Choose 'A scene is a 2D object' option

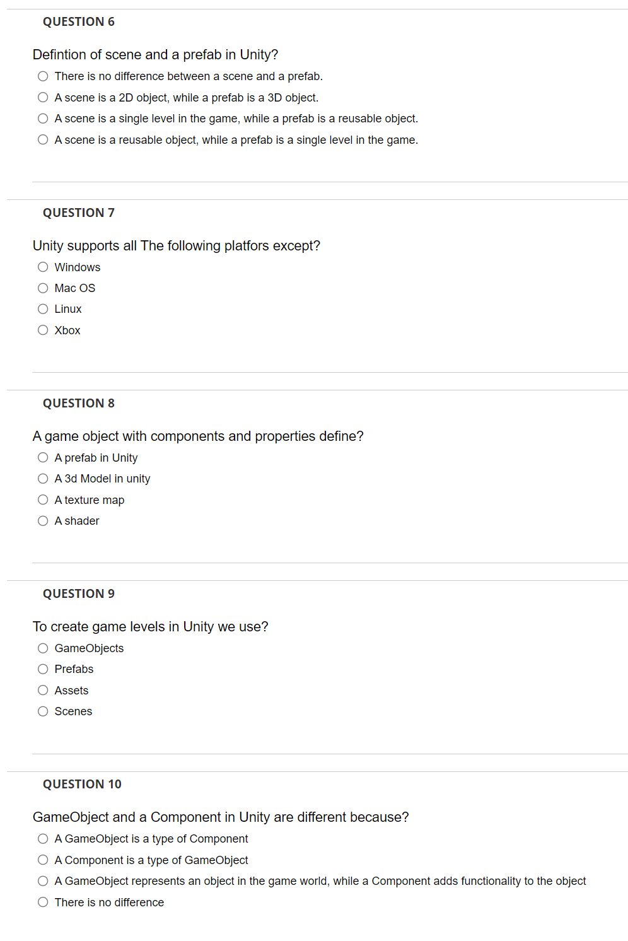click(x=43, y=97)
